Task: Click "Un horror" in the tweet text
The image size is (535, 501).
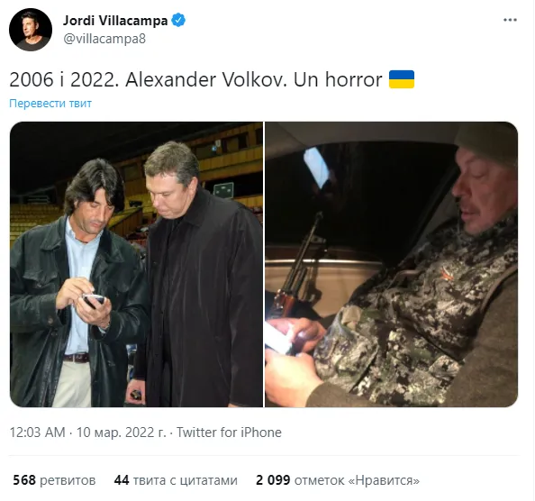Action: (x=338, y=80)
